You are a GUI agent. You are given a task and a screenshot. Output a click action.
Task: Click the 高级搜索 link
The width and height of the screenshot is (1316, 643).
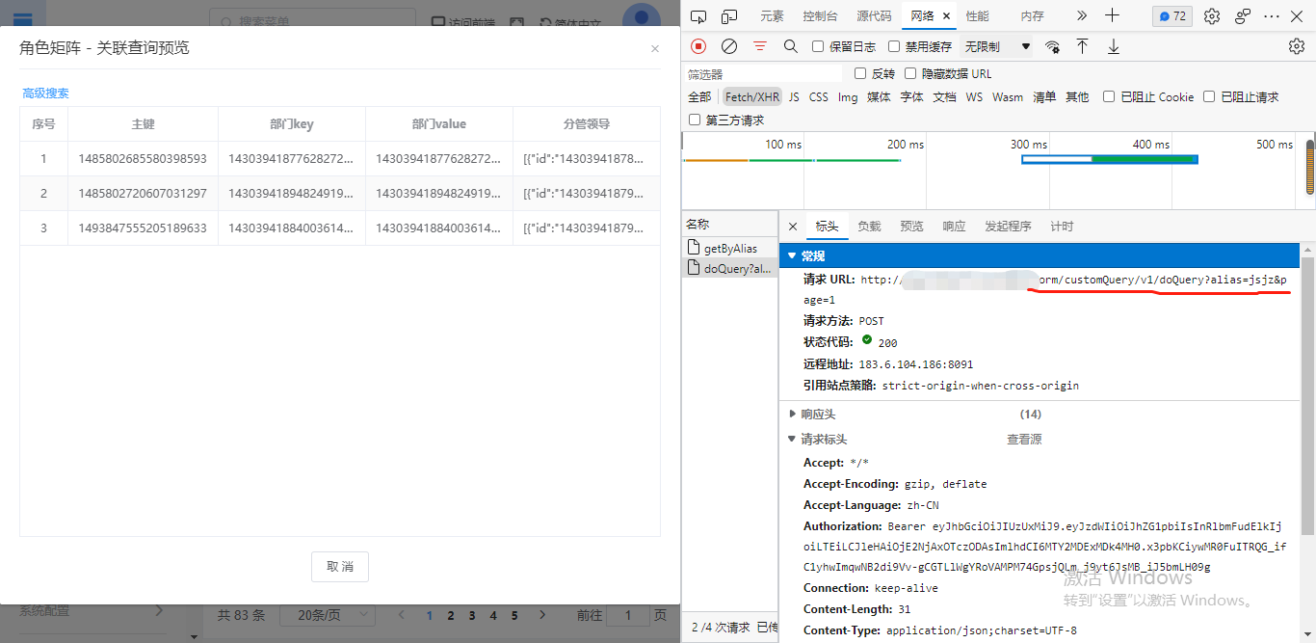[x=46, y=94]
